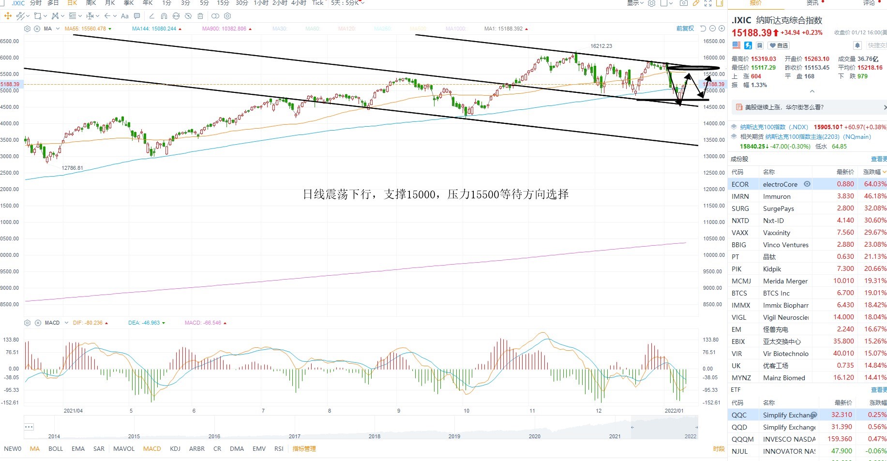The height and width of the screenshot is (461, 887).
Task: Delete drawings with trash can icon
Action: pyautogui.click(x=200, y=16)
